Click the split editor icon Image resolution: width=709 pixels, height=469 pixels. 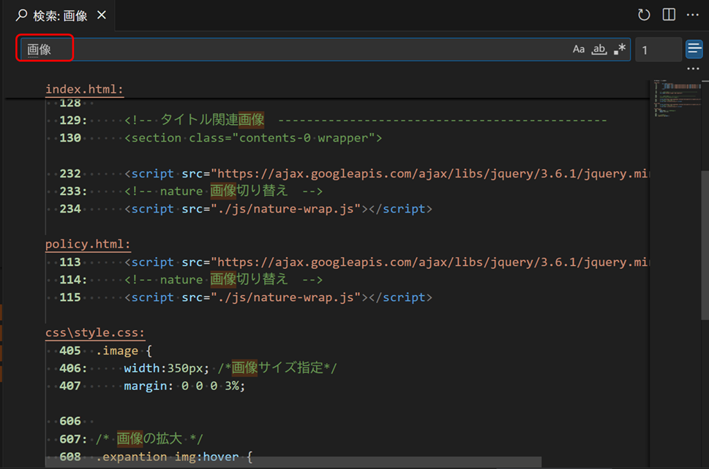pos(669,15)
